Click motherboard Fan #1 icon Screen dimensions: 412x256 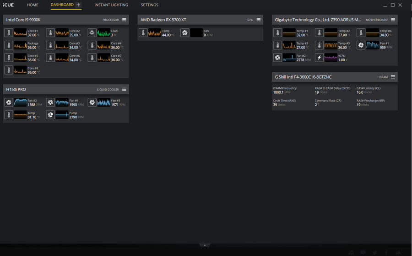point(361,45)
